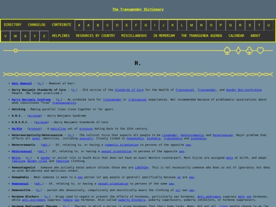
Task: Jump to letter T entries
Action: [x=259, y=25]
